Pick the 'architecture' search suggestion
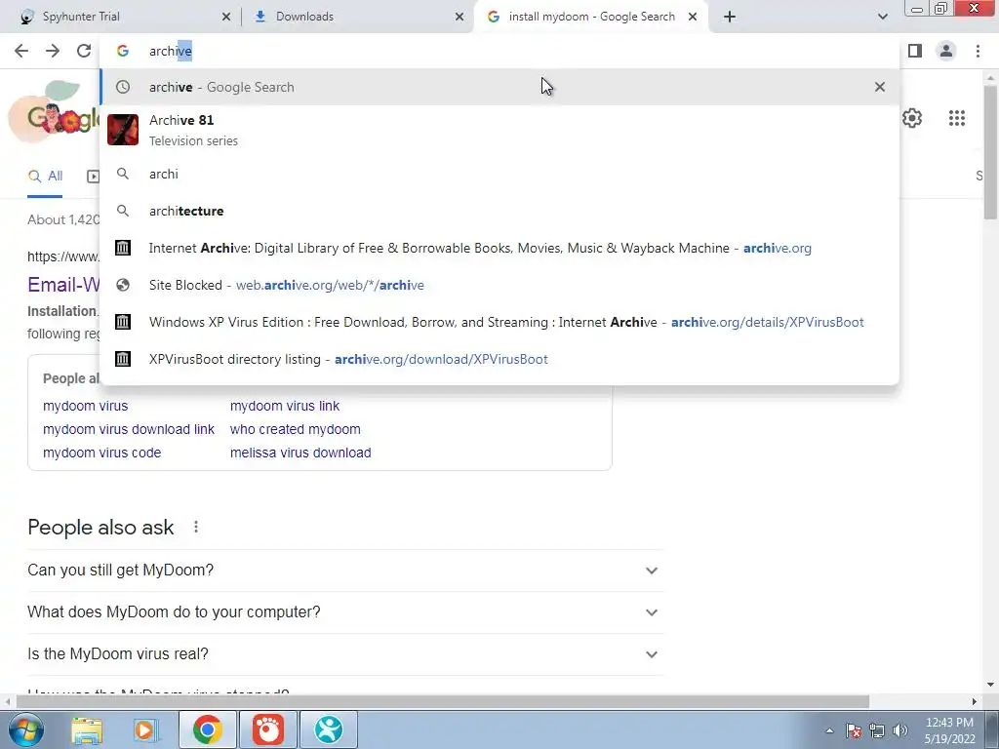This screenshot has height=749, width=999. (499, 211)
